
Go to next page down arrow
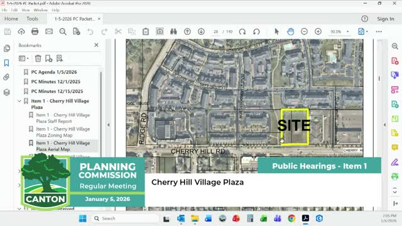tap(201, 31)
